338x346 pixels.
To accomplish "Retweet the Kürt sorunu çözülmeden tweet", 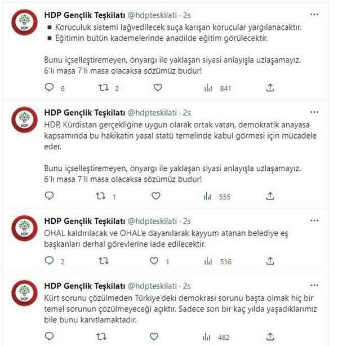I will click(104, 337).
